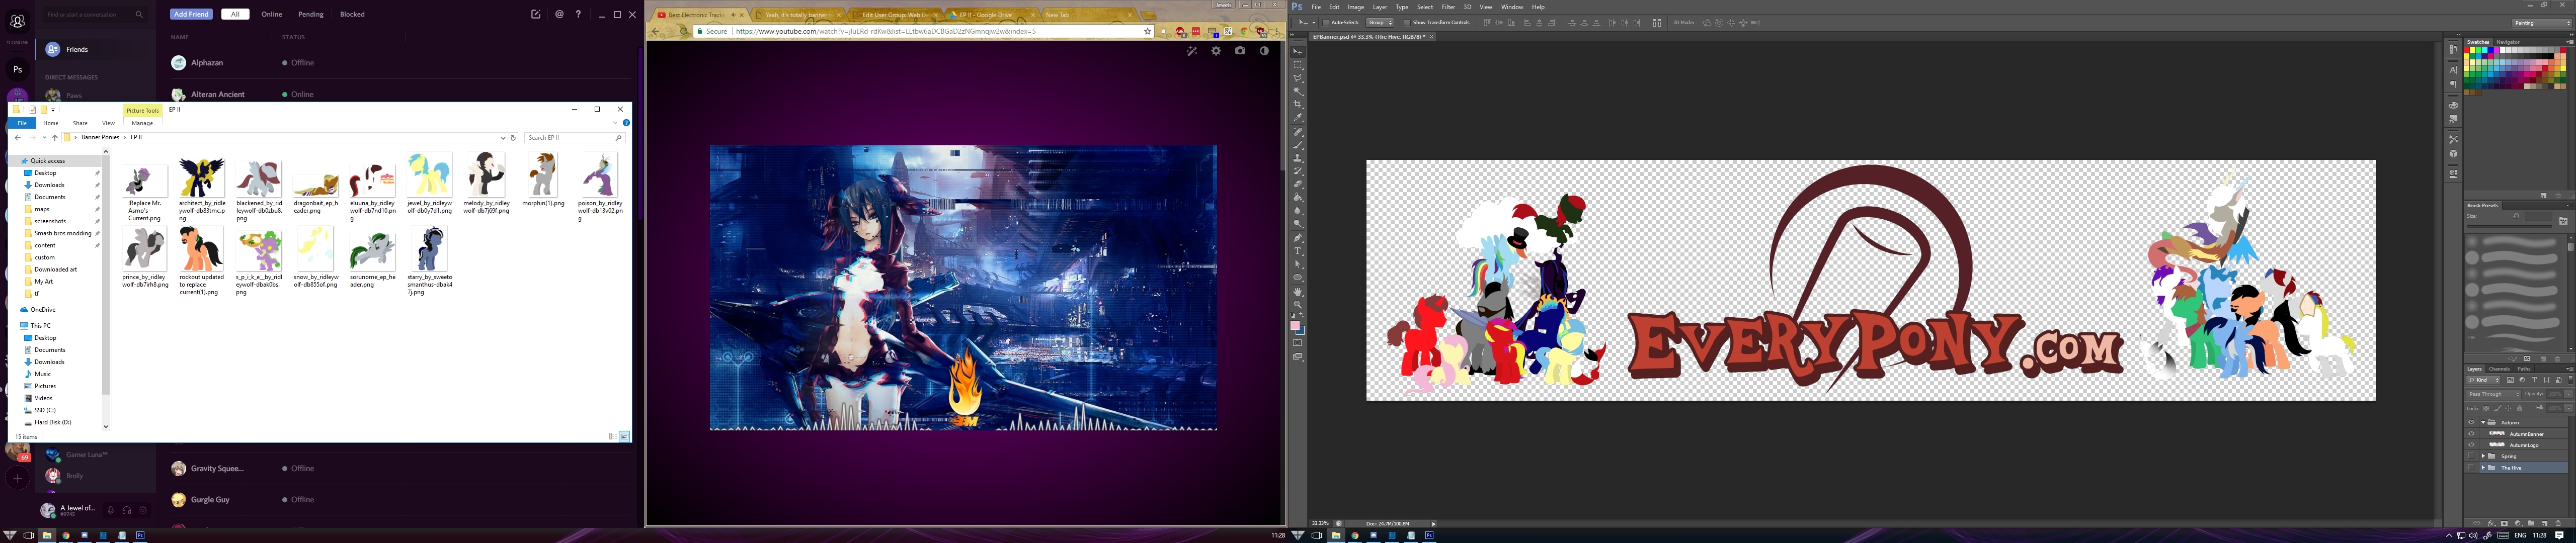Viewport: 2576px width, 543px height.
Task: Click the brush Size slider
Action: (2510, 226)
